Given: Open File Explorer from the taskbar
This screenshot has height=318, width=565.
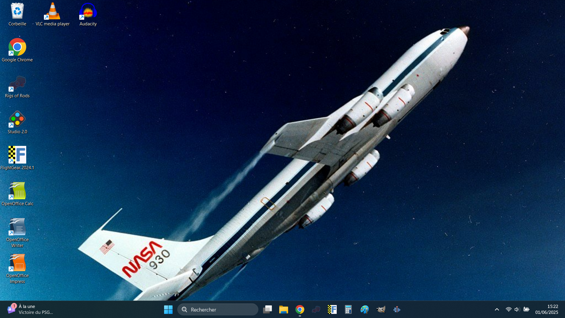Looking at the screenshot, I should coord(284,309).
